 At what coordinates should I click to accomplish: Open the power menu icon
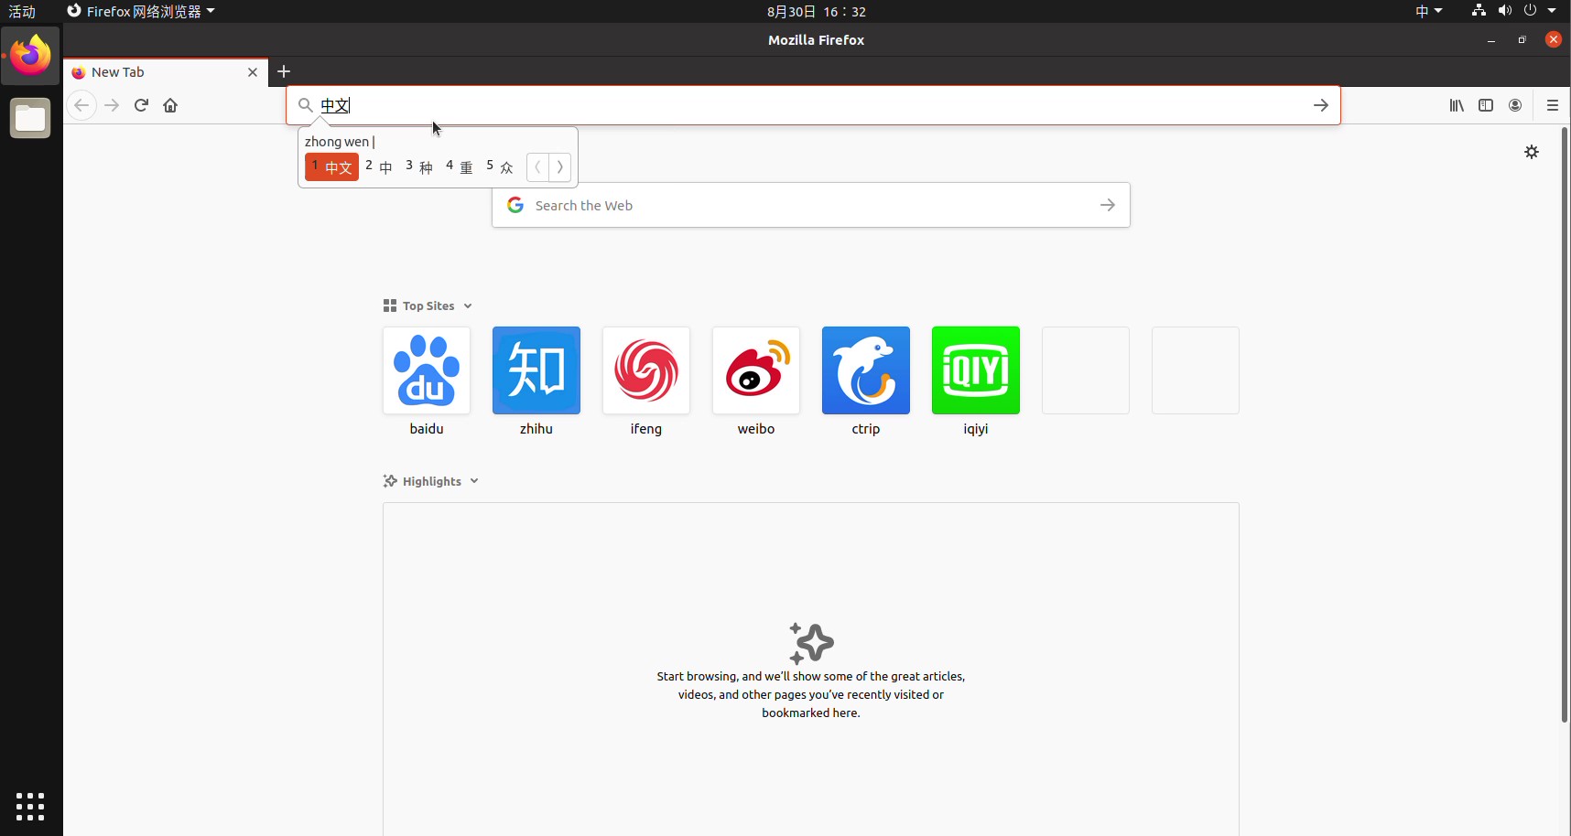tap(1530, 11)
